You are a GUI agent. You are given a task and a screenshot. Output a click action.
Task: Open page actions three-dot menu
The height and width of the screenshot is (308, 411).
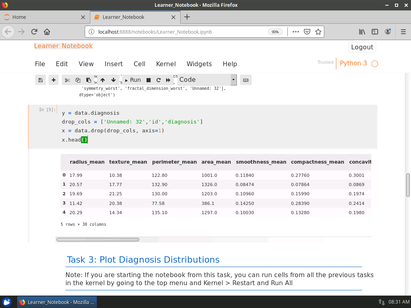[296, 32]
